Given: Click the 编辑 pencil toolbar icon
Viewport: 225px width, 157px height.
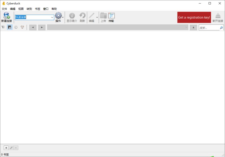Looking at the screenshot, I should (x=92, y=15).
